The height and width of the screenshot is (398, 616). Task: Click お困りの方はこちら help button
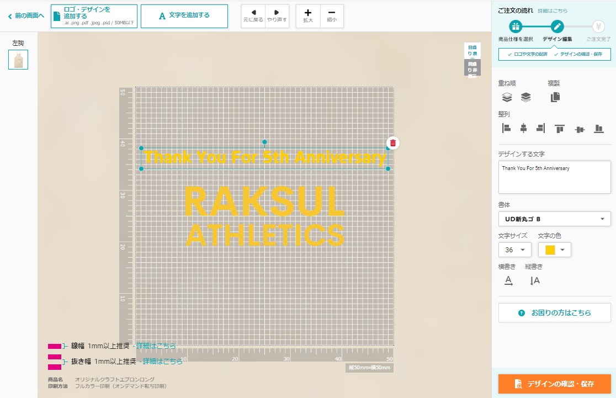click(554, 313)
